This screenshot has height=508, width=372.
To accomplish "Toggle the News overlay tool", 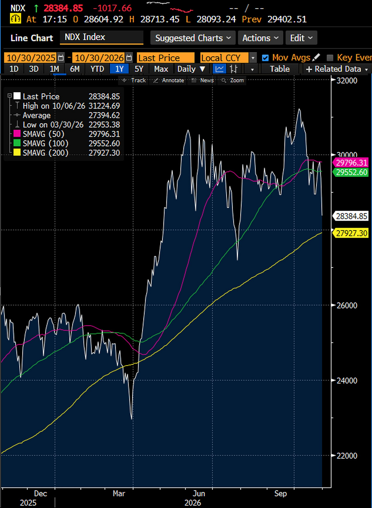I will 203,80.
